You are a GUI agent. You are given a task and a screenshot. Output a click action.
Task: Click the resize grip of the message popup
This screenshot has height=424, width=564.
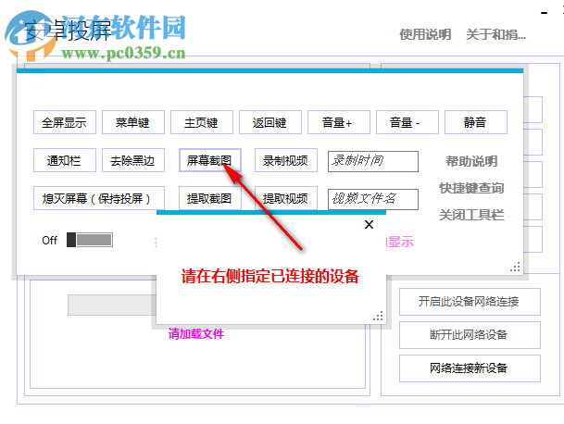pyautogui.click(x=378, y=316)
